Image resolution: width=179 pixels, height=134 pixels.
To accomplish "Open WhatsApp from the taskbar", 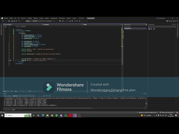I will pyautogui.click(x=66, y=115).
